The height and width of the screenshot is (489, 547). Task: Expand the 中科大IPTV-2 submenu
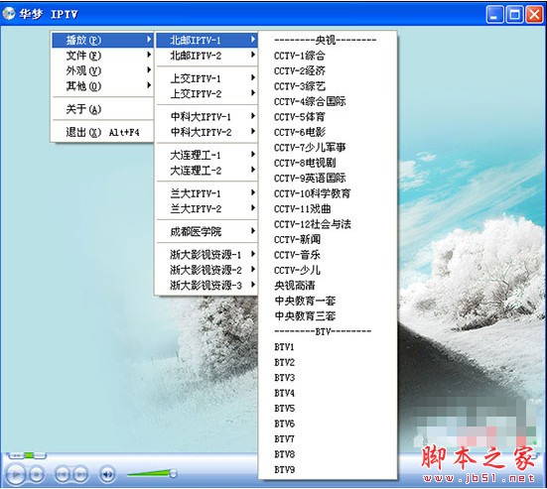(x=206, y=132)
